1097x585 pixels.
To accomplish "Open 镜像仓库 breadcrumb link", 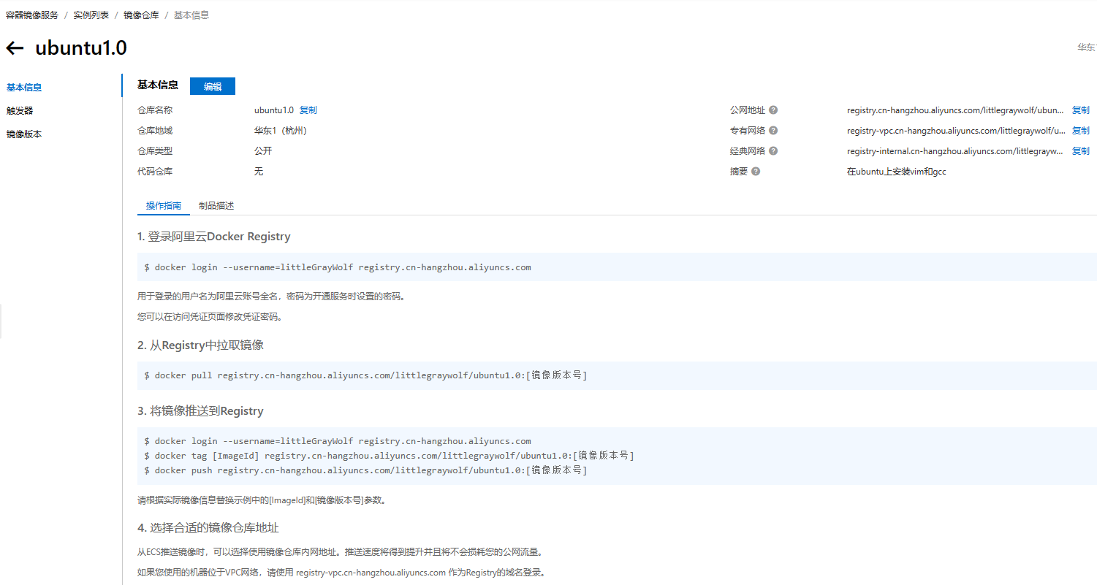I will click(141, 15).
